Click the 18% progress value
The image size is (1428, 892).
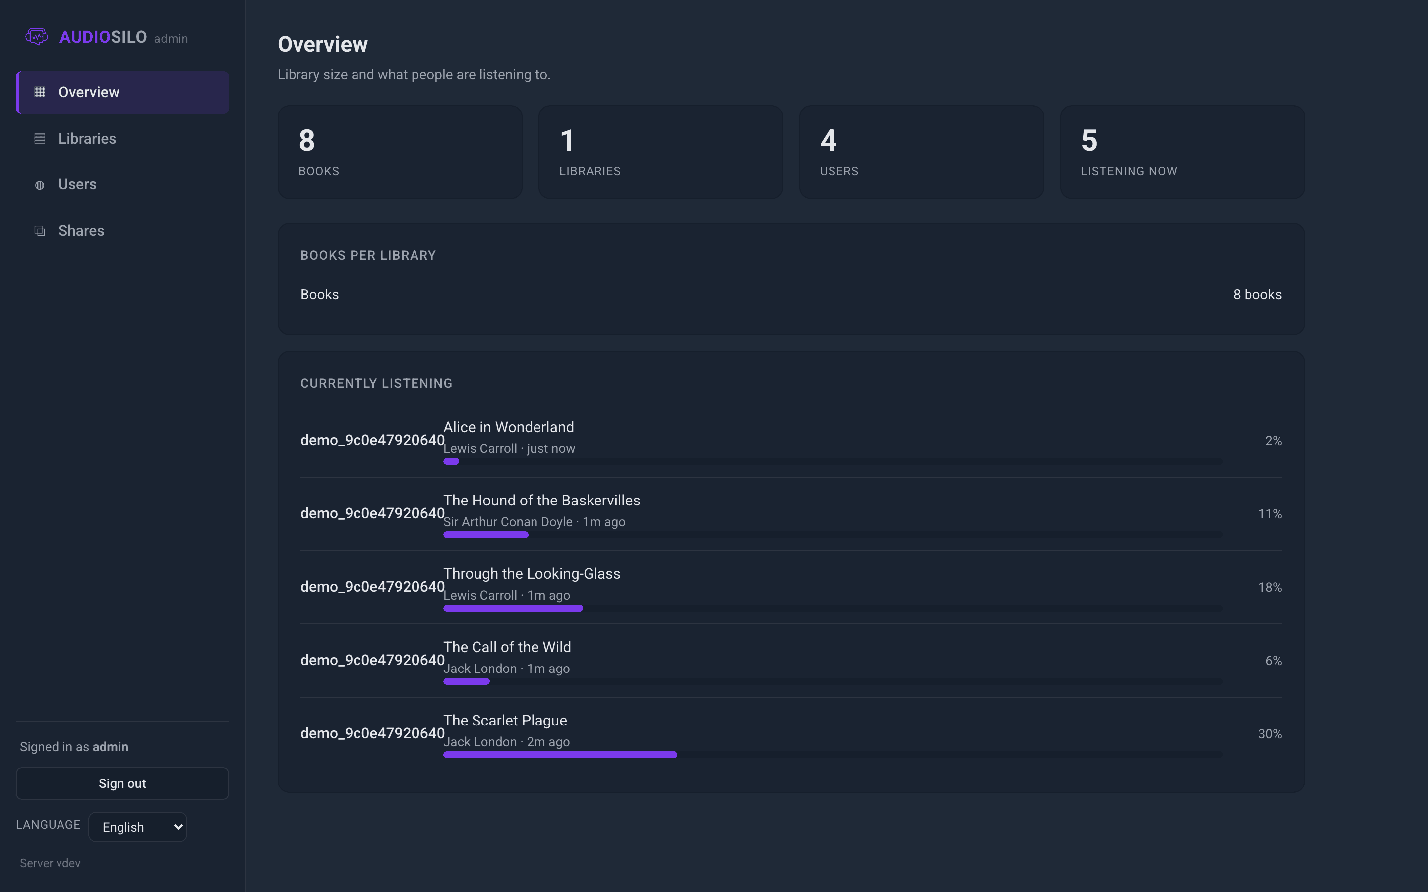(x=1270, y=587)
